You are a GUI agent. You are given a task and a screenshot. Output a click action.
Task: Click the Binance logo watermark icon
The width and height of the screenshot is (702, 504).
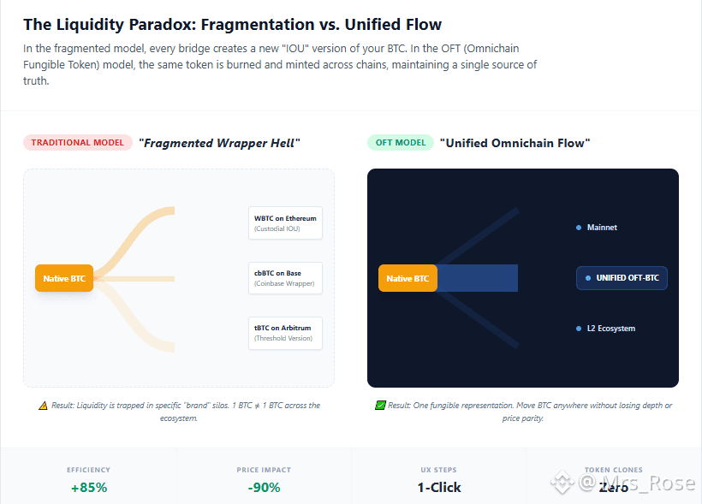point(562,483)
